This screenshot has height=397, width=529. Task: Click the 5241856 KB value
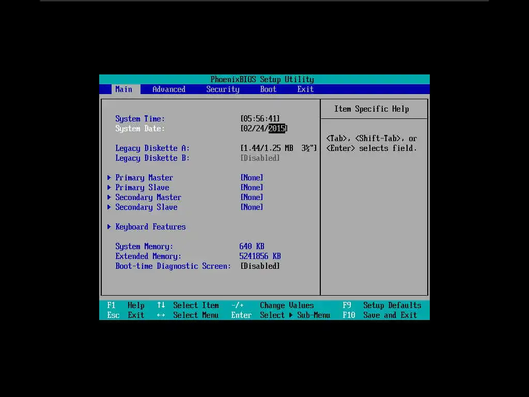pos(260,256)
